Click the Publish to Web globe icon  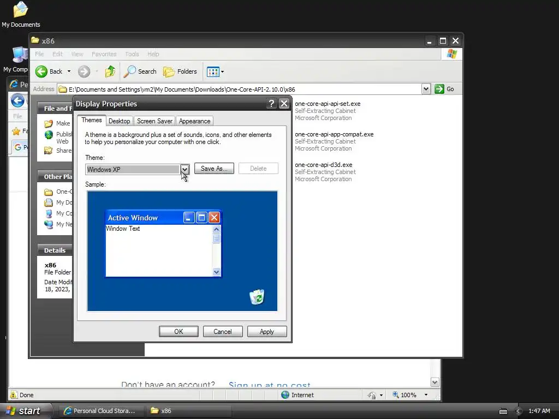(x=49, y=135)
